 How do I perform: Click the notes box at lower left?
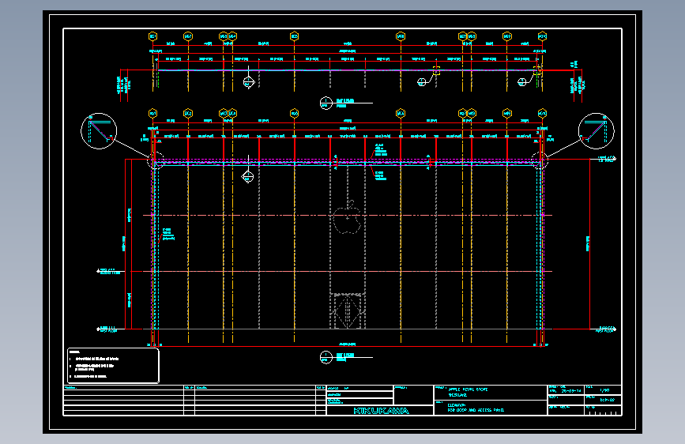click(x=113, y=366)
